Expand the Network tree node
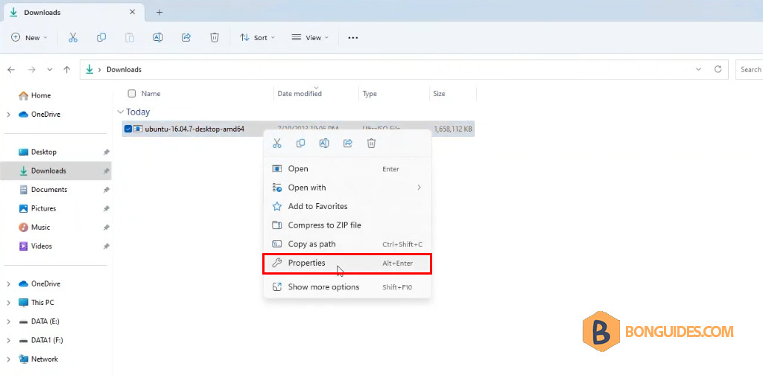 point(8,359)
